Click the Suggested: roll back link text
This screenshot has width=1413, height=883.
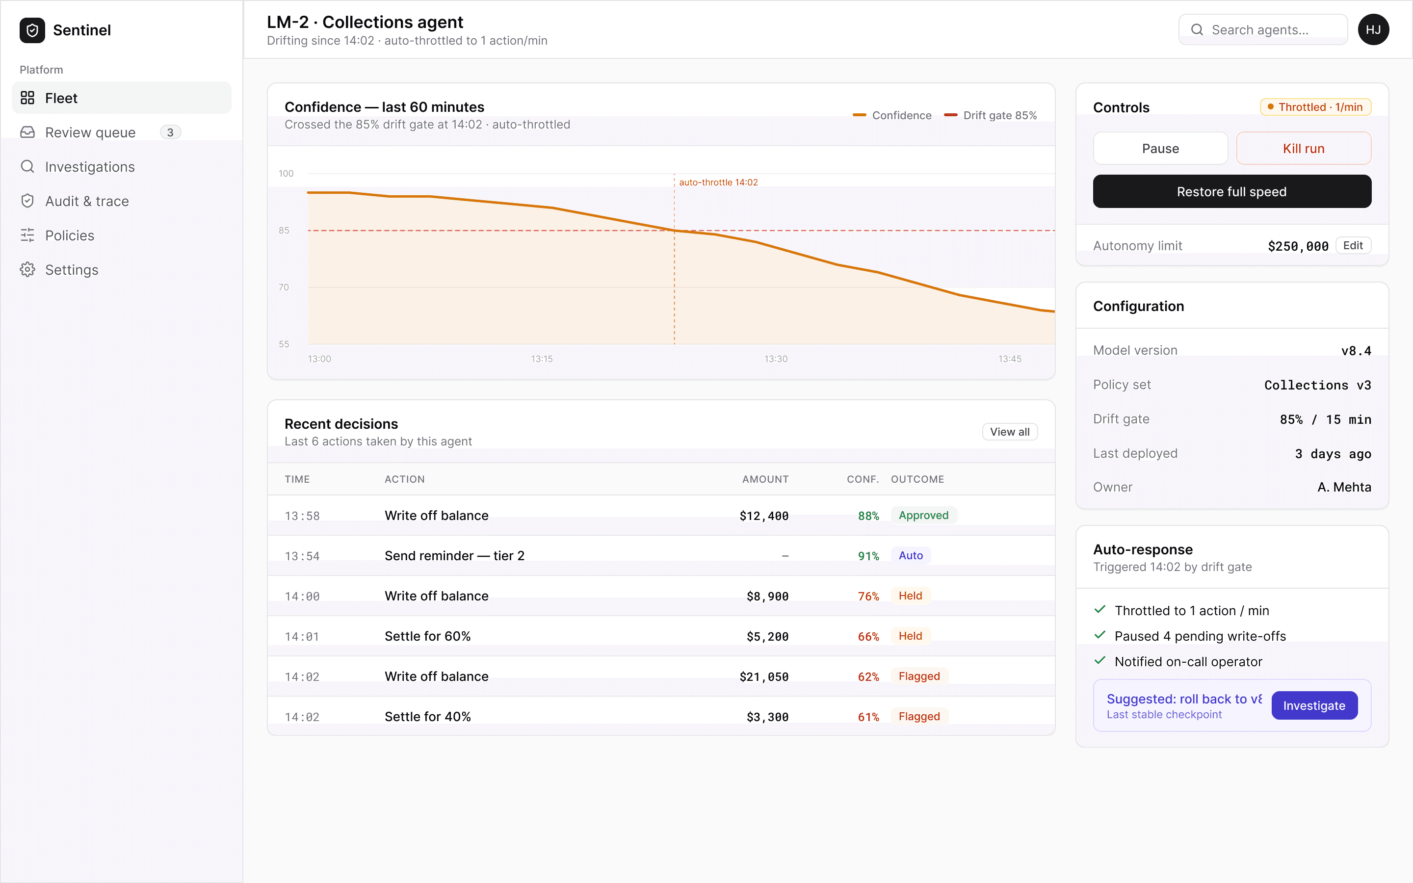click(1184, 699)
